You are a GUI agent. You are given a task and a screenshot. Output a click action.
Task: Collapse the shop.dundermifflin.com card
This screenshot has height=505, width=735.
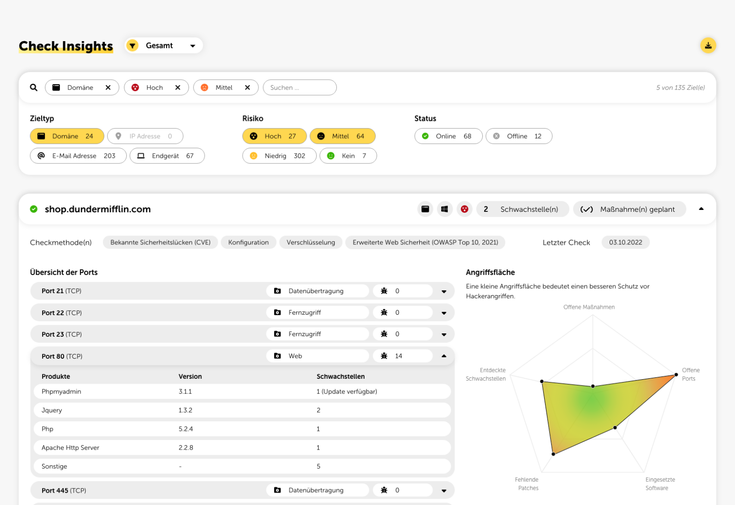point(701,209)
